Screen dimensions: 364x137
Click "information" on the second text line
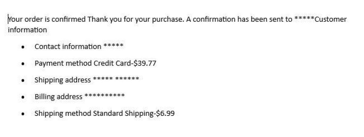coord(27,30)
